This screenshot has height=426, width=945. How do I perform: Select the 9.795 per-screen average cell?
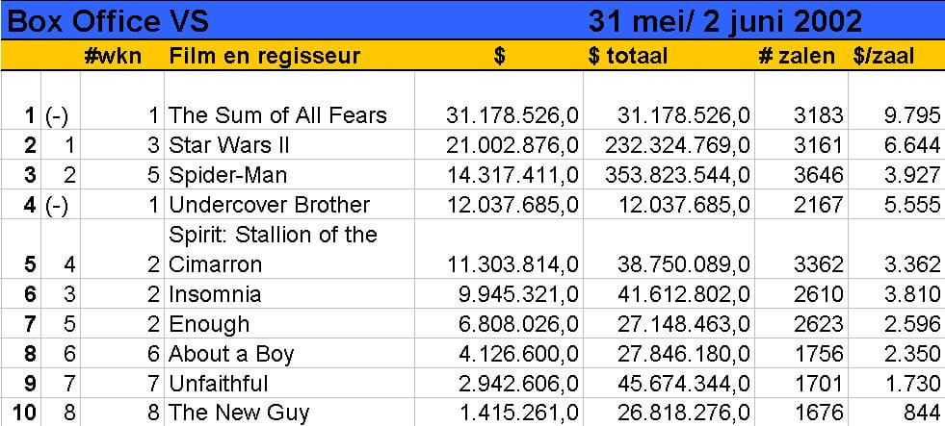click(910, 115)
